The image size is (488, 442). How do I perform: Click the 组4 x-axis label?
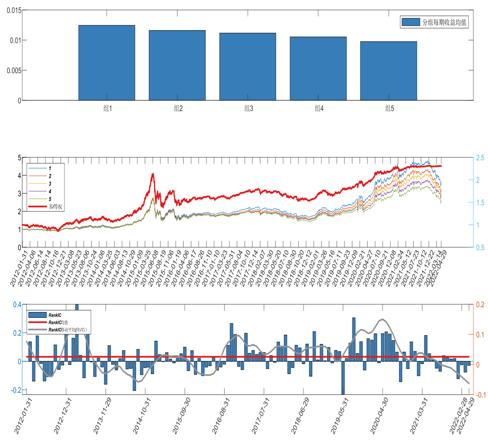[319, 109]
